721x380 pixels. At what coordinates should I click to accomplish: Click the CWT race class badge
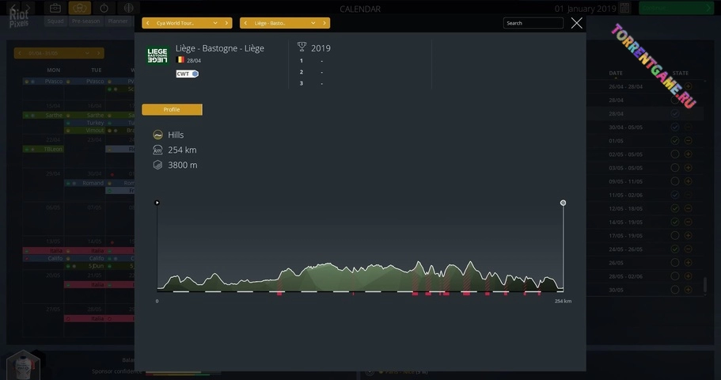[x=188, y=74]
